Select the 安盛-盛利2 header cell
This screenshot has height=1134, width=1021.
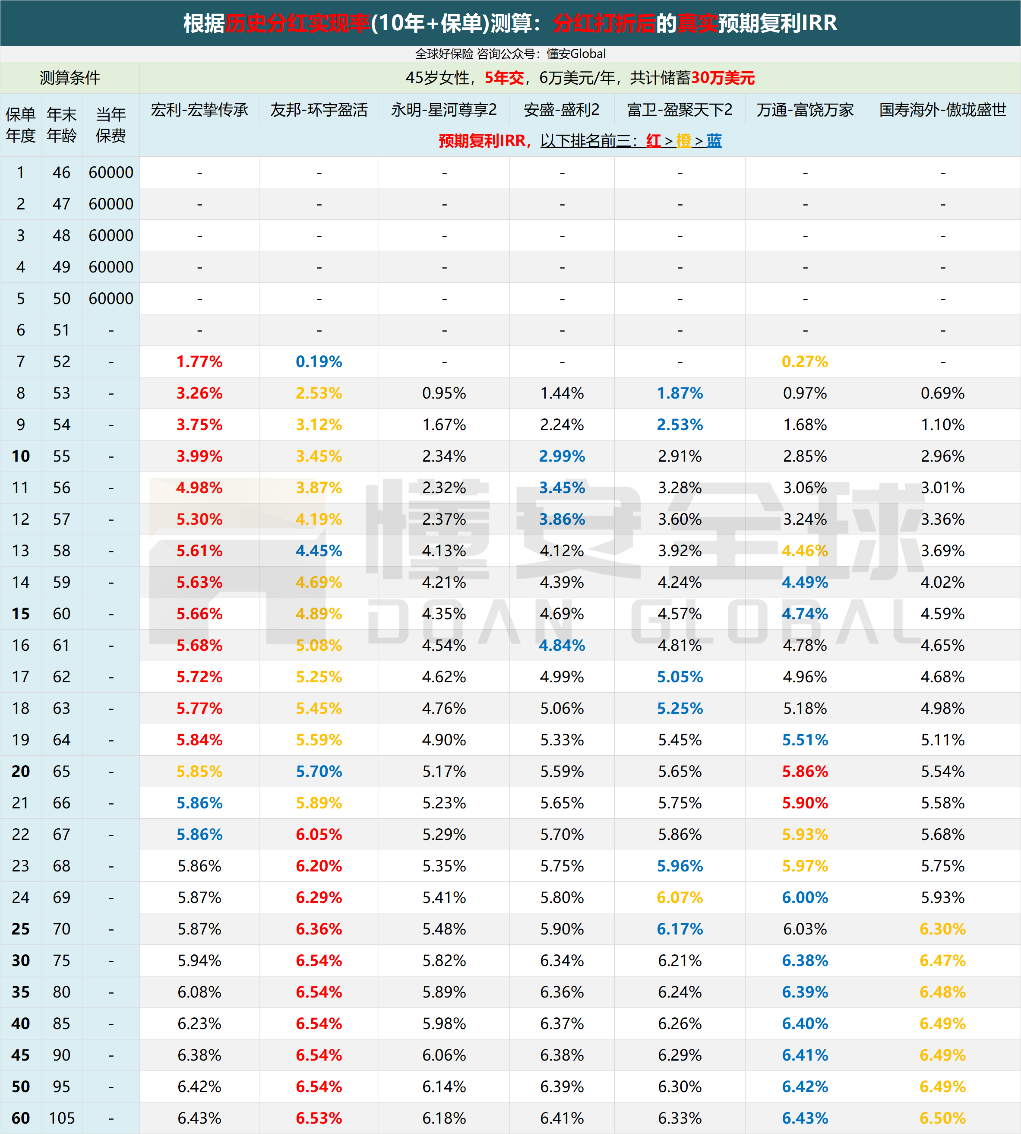pos(562,110)
